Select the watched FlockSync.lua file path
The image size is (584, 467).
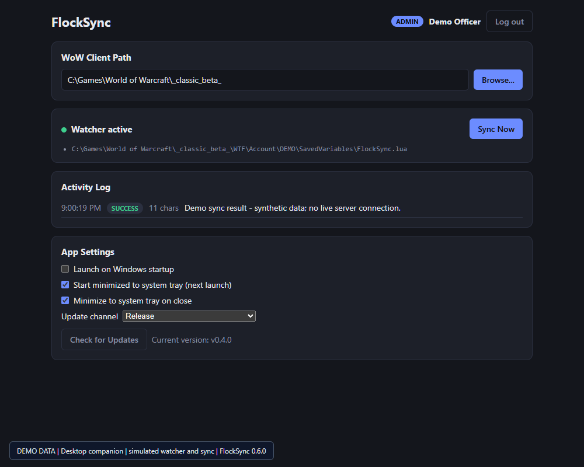coord(239,149)
